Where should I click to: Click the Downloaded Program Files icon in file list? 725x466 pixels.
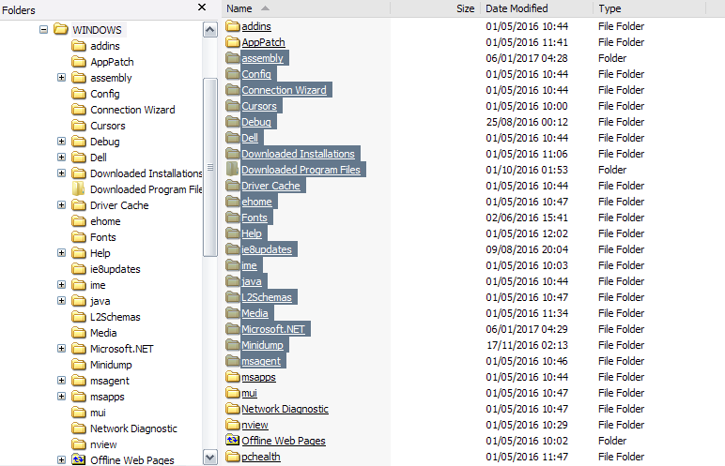(x=233, y=170)
